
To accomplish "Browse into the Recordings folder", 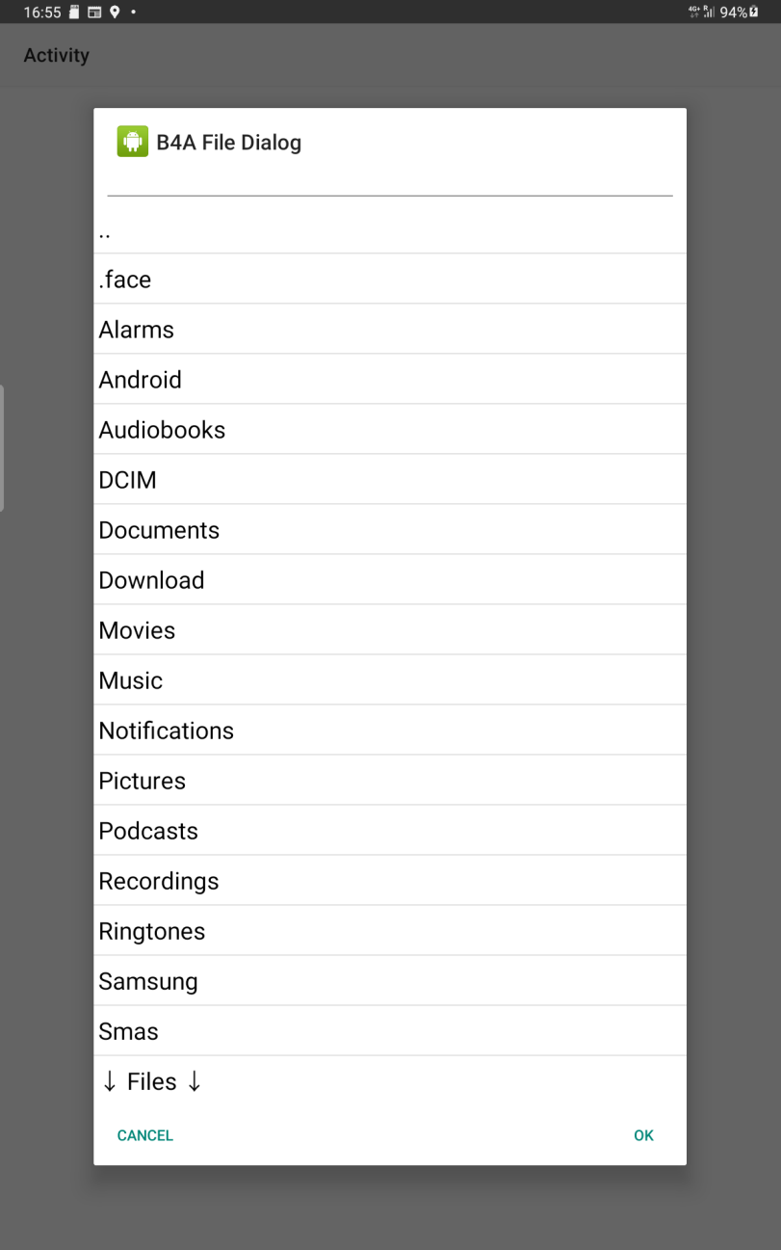I will pos(389,881).
